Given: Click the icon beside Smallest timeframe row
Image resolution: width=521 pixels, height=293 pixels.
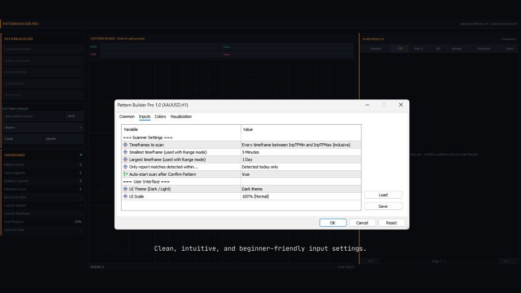Looking at the screenshot, I should click(x=125, y=152).
